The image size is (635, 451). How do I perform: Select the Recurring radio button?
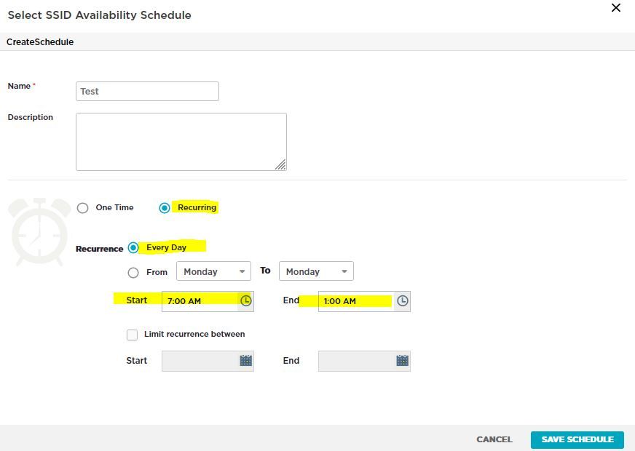click(x=165, y=208)
